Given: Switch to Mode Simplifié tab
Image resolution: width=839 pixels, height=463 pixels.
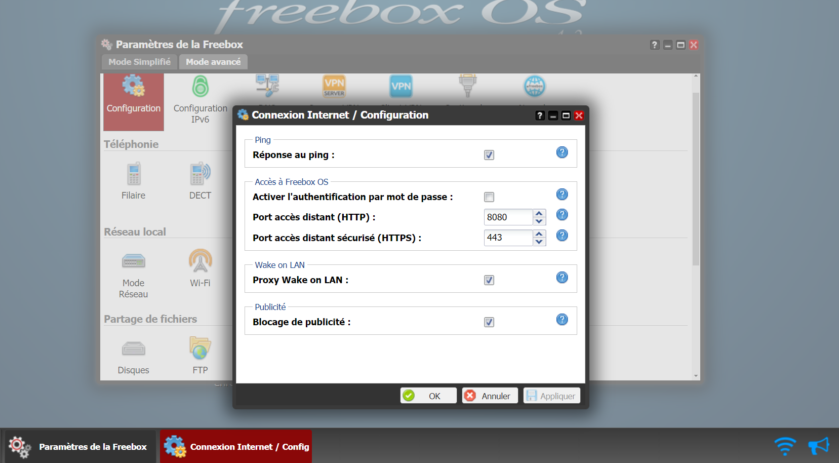Looking at the screenshot, I should coord(139,62).
